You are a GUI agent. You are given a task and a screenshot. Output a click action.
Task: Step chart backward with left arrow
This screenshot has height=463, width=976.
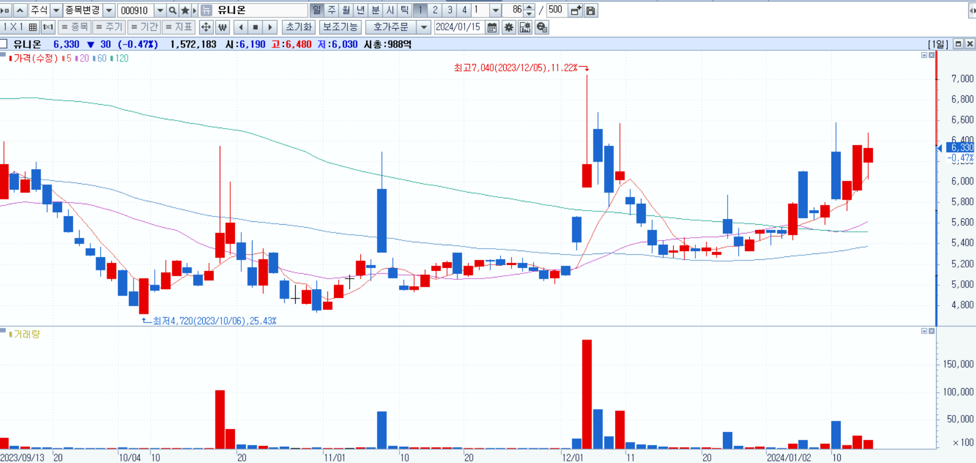click(x=241, y=27)
